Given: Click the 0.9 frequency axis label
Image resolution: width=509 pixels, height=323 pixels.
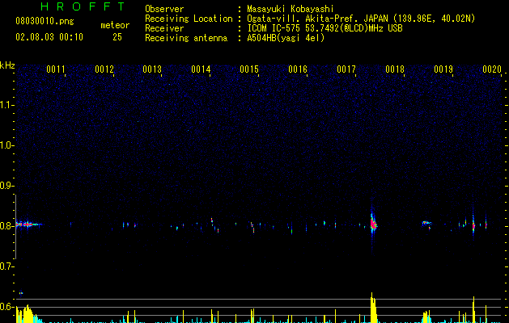Looking at the screenshot, I should tap(6, 186).
